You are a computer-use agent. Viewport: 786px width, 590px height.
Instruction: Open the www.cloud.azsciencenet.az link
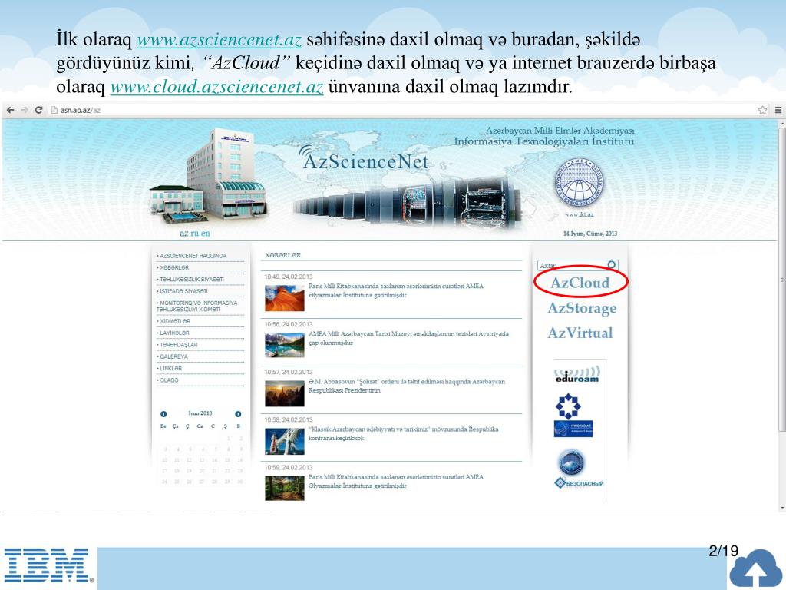tap(216, 87)
